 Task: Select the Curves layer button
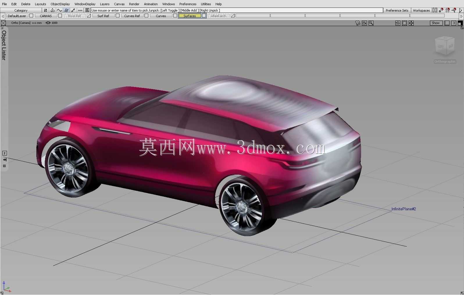pos(161,16)
